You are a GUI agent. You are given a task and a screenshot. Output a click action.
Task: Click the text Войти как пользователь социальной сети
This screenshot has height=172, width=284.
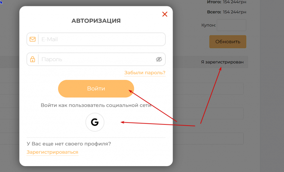tap(96, 105)
